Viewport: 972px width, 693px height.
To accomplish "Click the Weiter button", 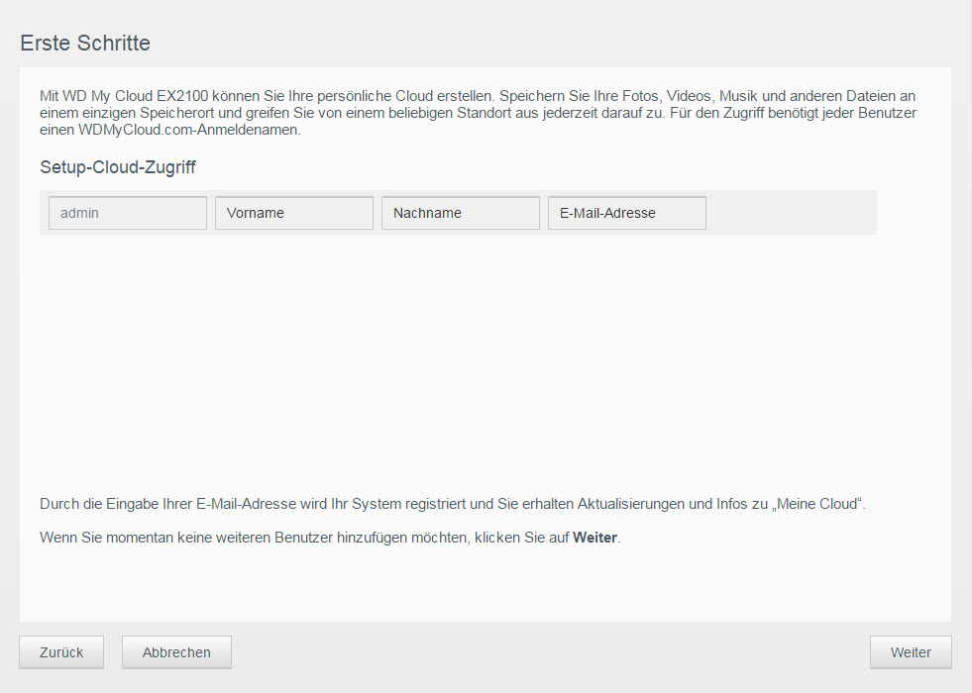I will 910,652.
